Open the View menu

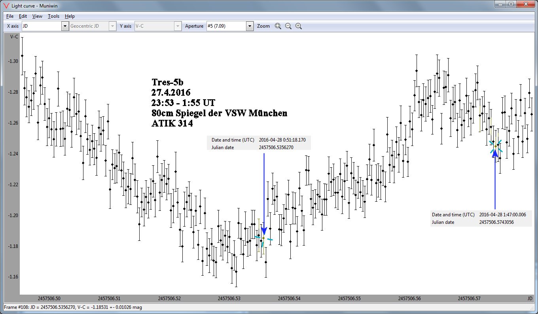pos(37,16)
